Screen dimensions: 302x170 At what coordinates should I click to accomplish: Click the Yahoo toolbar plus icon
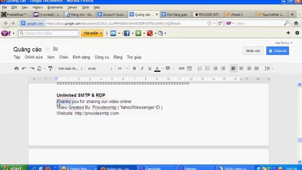[x=288, y=33]
